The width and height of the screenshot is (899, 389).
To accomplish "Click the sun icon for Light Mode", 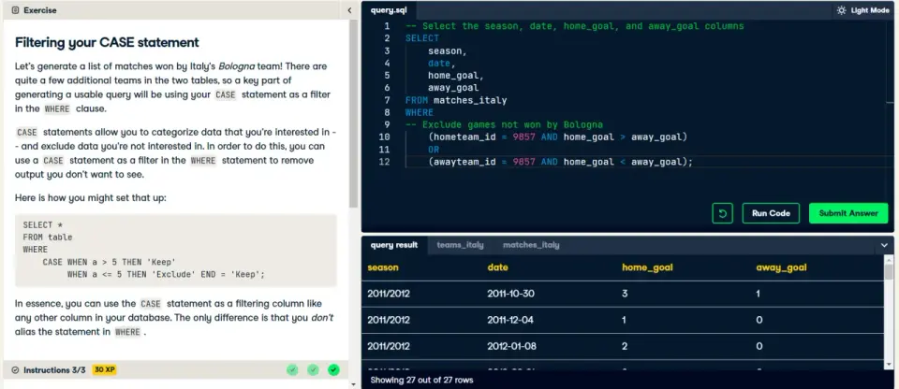I will pyautogui.click(x=841, y=10).
